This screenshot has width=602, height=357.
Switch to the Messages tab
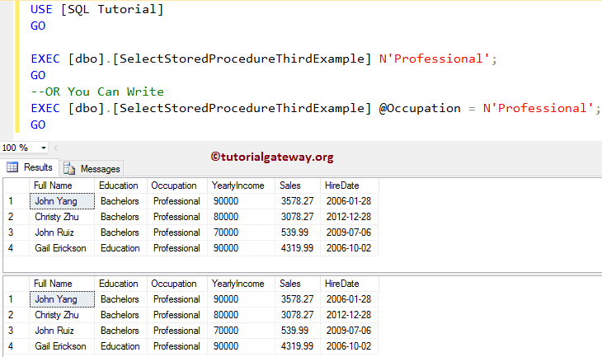[x=92, y=168]
